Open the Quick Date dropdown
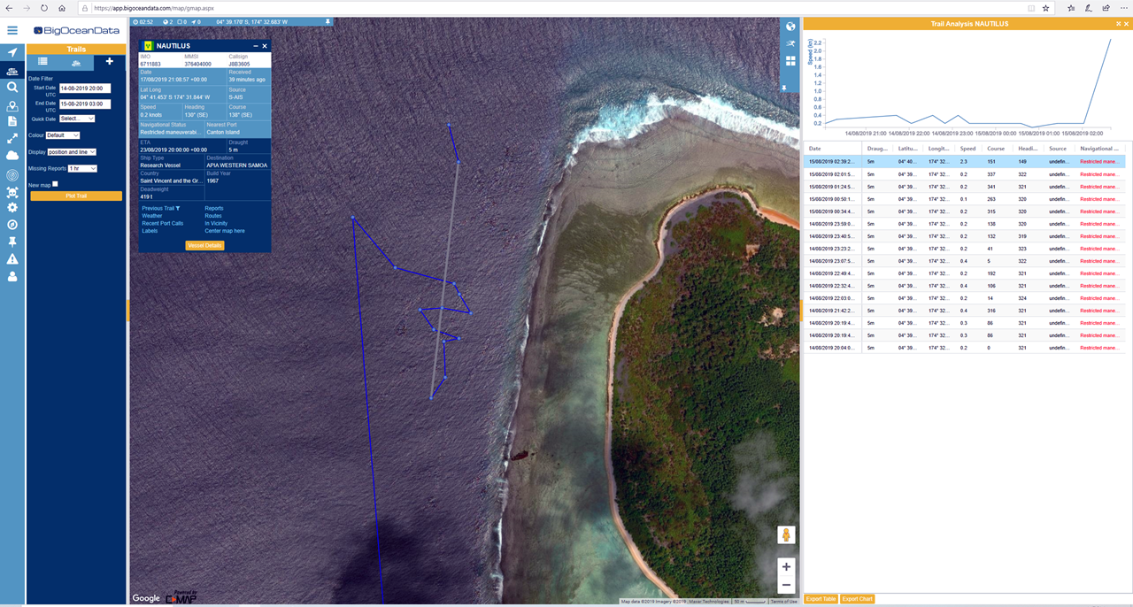This screenshot has height=607, width=1133. click(x=77, y=119)
